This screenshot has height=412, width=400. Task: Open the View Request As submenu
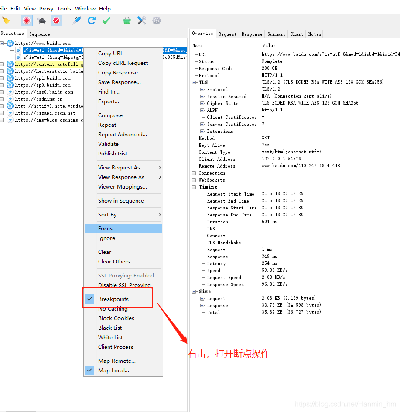point(123,168)
